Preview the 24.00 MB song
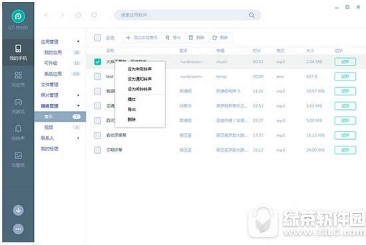 point(345,150)
